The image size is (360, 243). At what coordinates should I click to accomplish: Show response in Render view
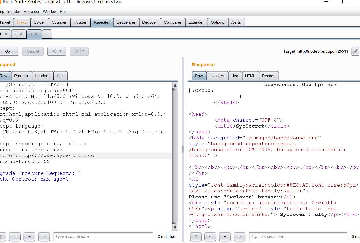[268, 76]
